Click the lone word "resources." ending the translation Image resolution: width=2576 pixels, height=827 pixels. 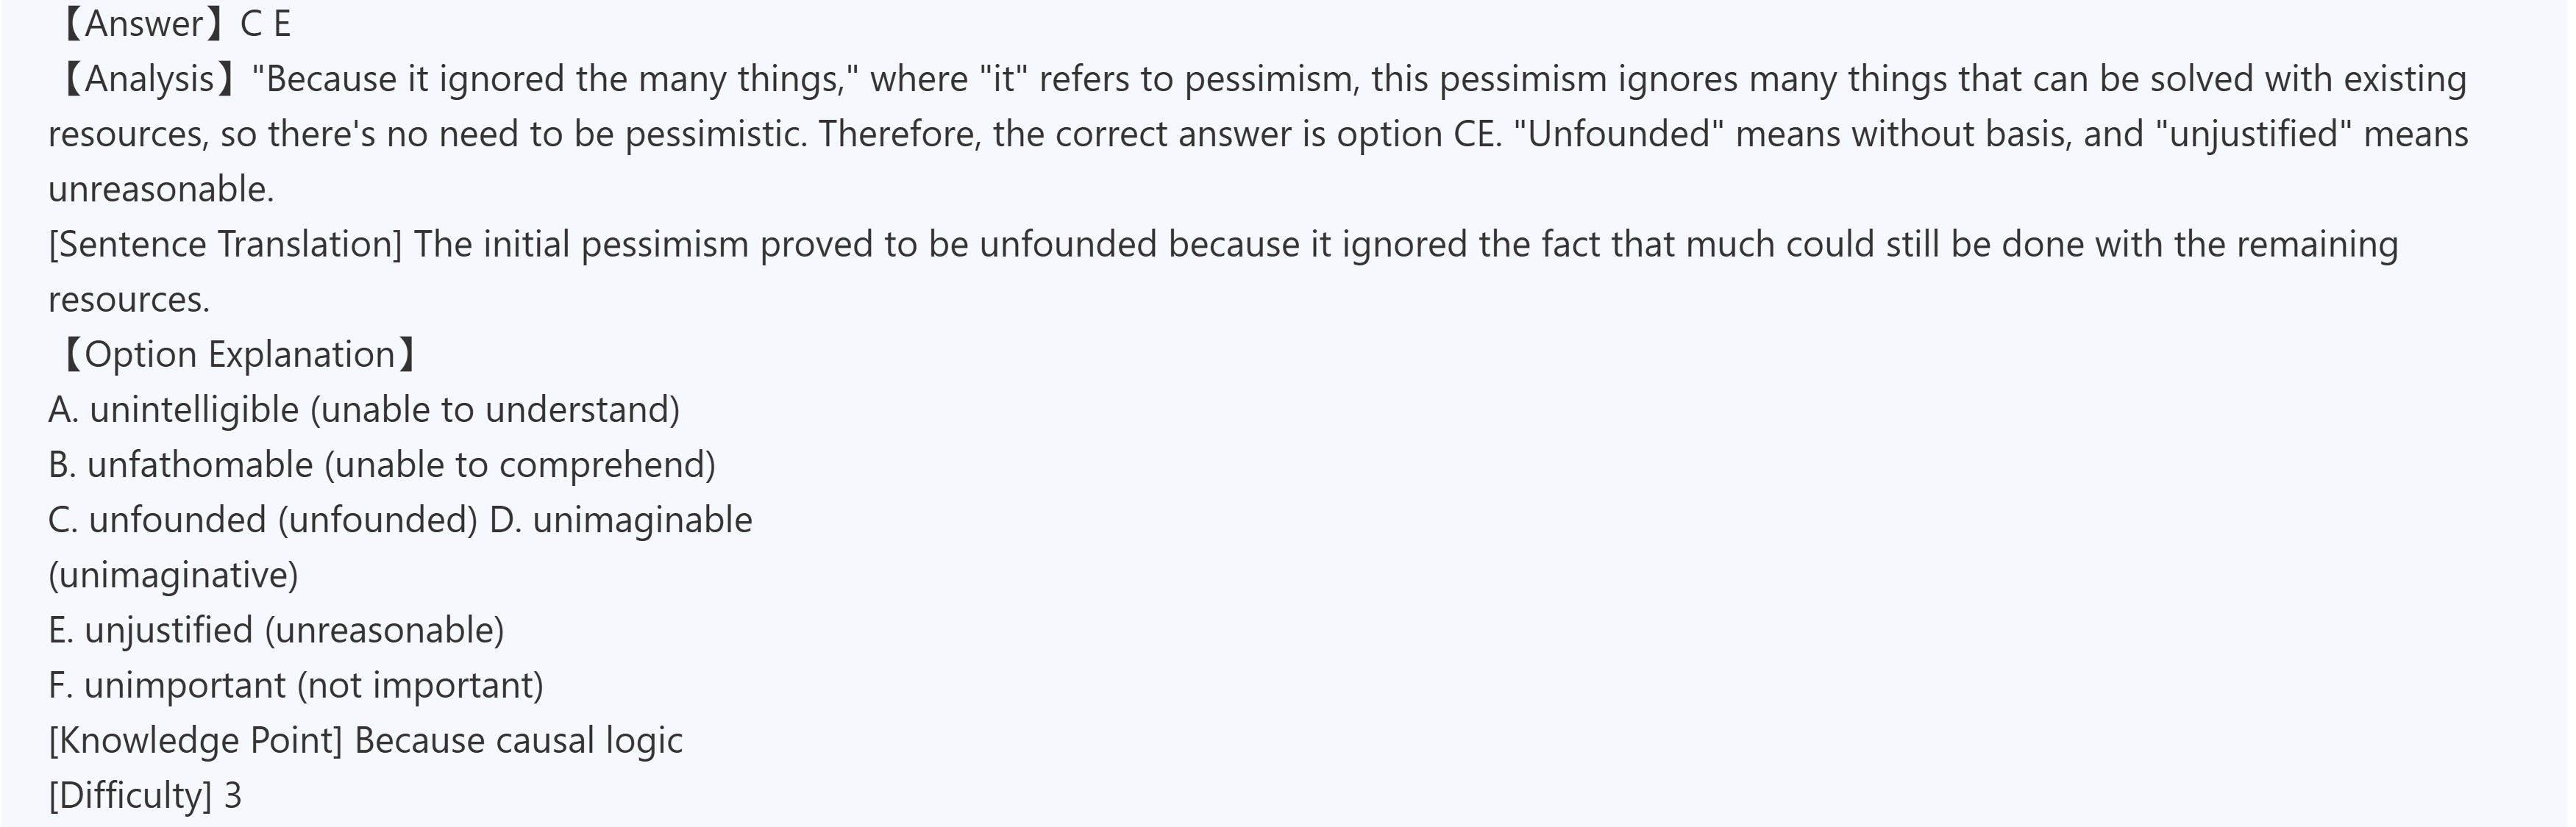coord(129,300)
